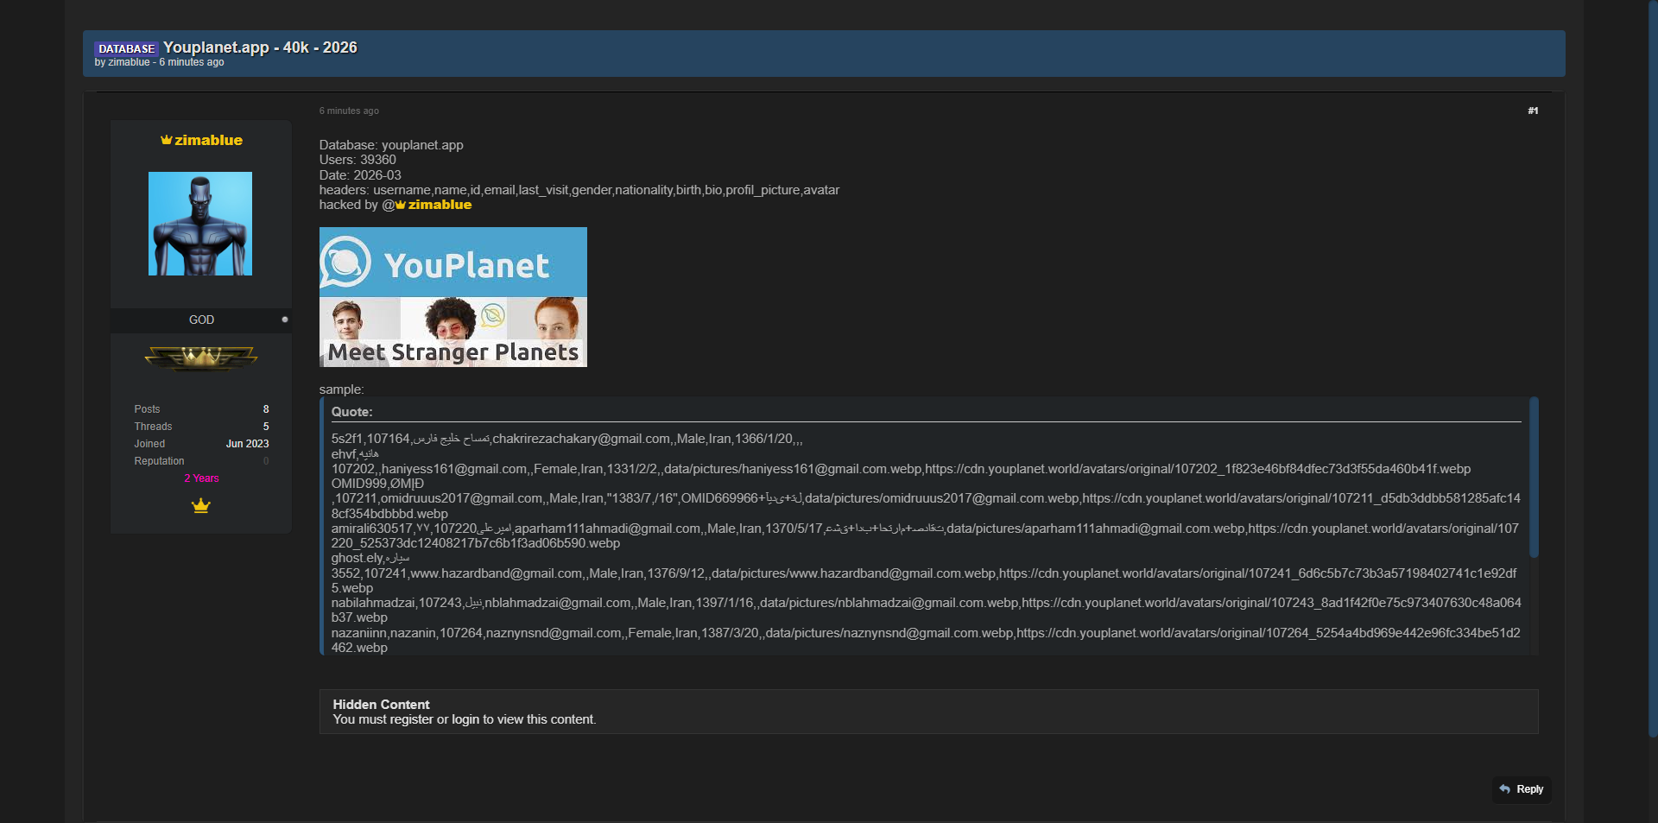Image resolution: width=1658 pixels, height=823 pixels.
Task: Click the Reply arrow icon
Action: (1505, 789)
